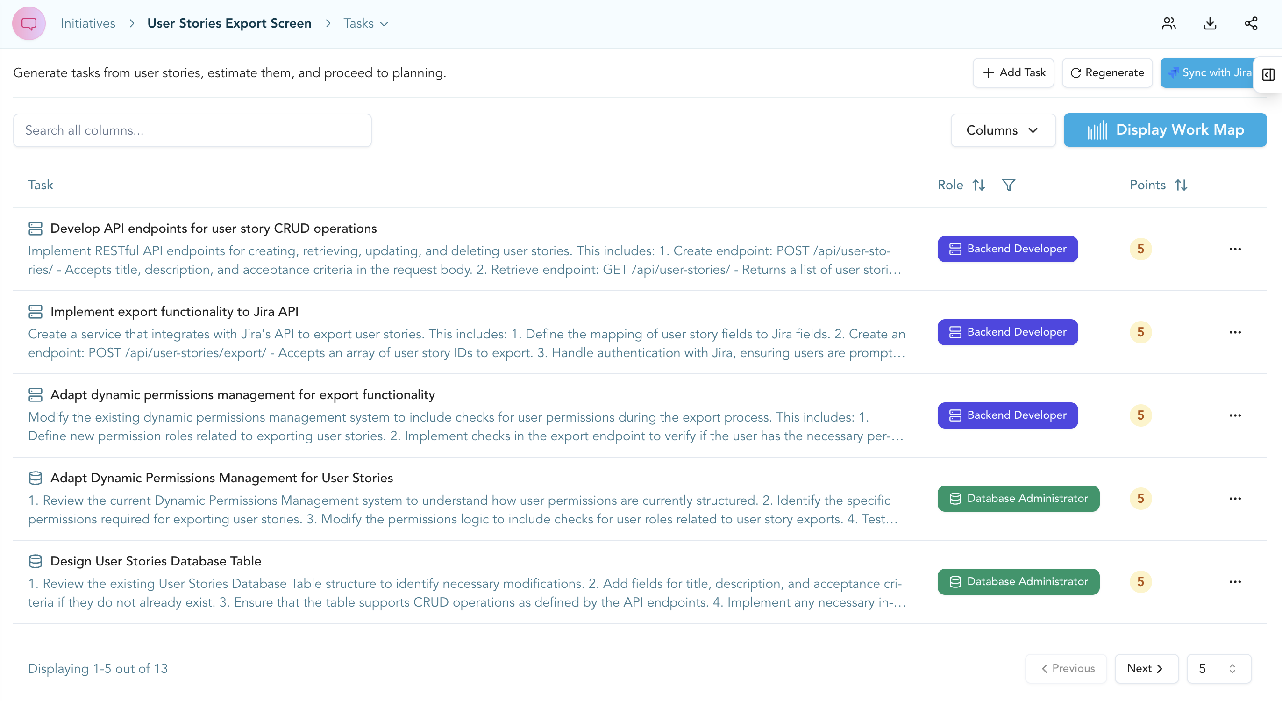The height and width of the screenshot is (701, 1282).
Task: Click the Role column filter icon
Action: pos(1008,185)
